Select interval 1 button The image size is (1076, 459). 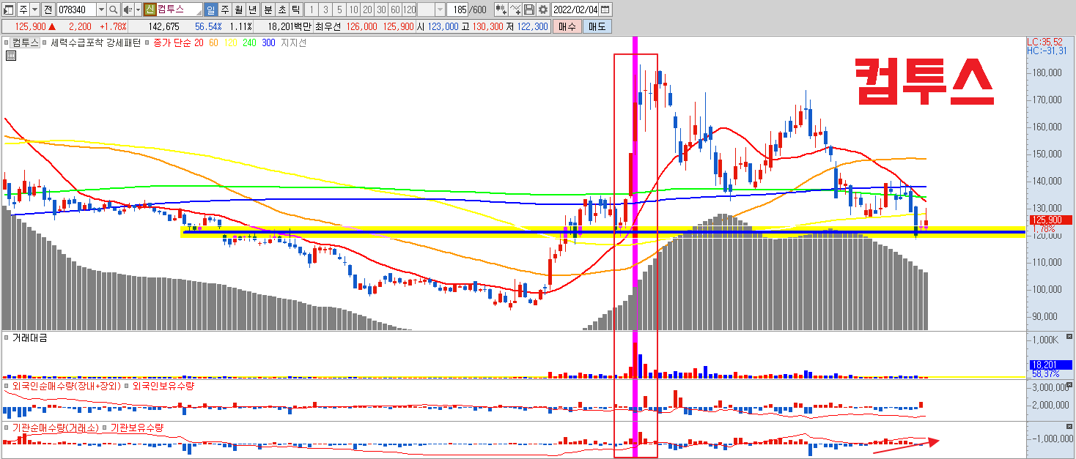click(312, 10)
